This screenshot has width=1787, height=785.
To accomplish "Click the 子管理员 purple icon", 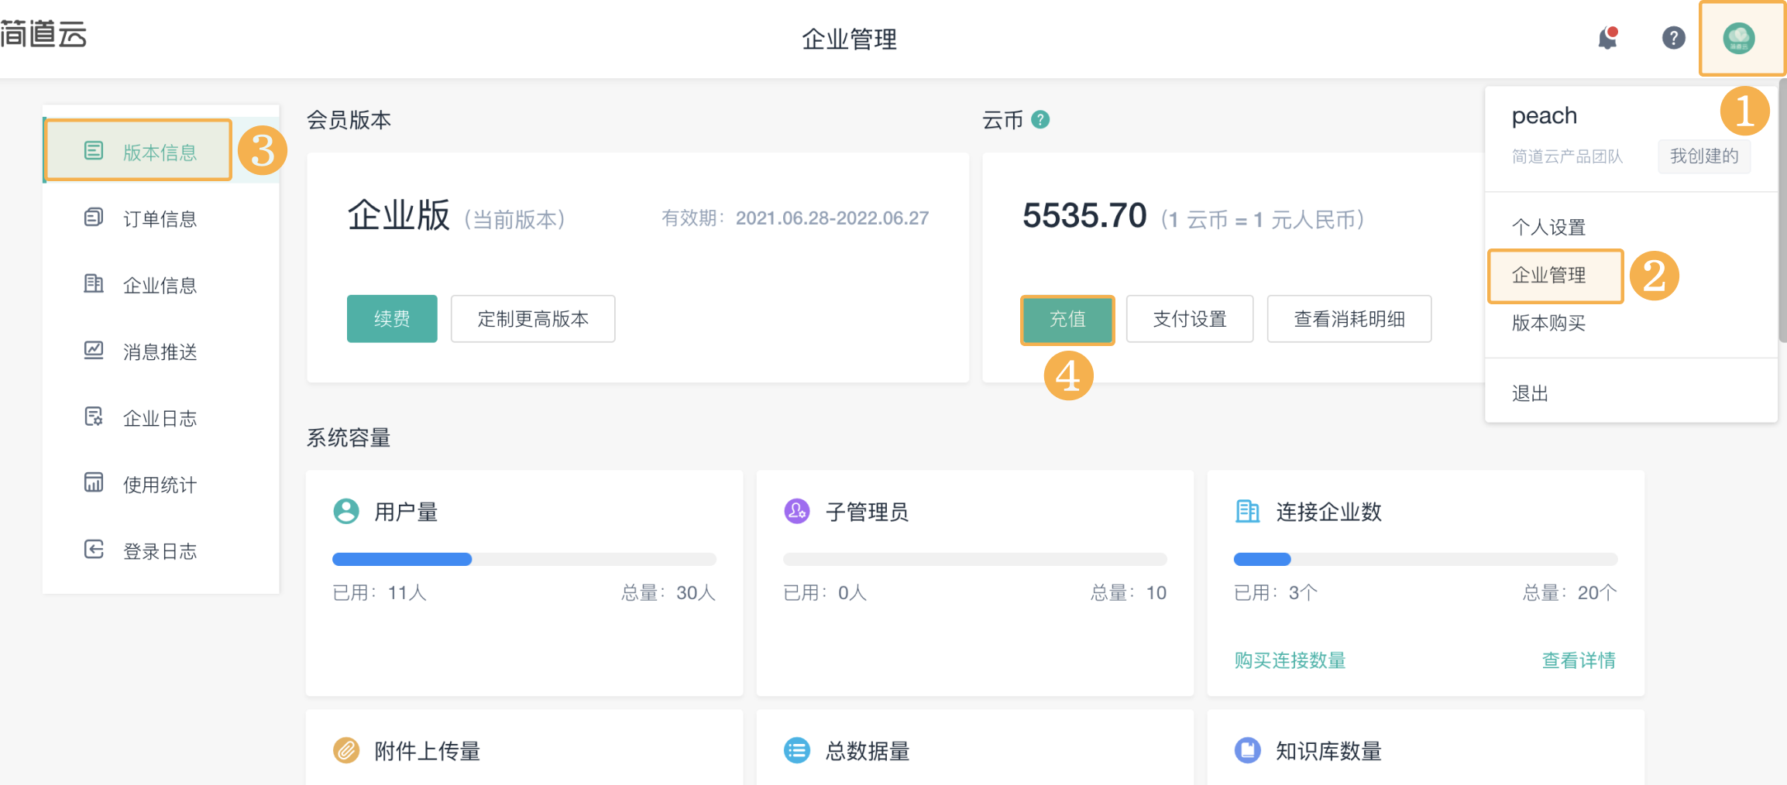I will 797,512.
